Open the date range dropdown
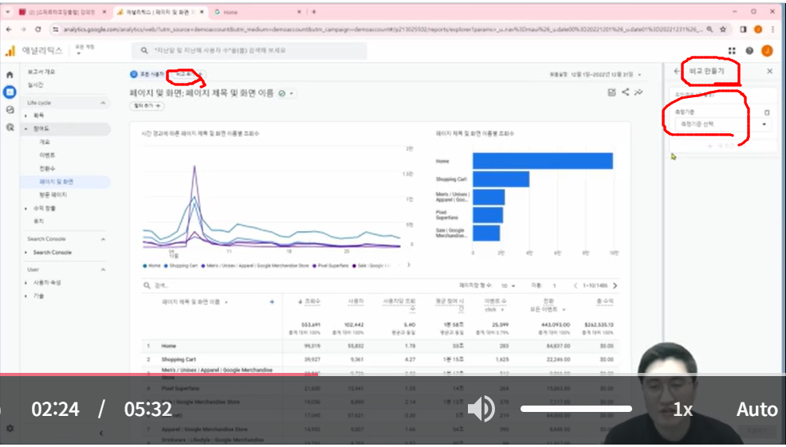The image size is (786, 447). (595, 74)
